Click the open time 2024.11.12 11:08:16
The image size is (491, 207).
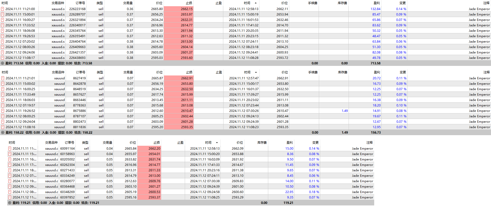pos(20,127)
